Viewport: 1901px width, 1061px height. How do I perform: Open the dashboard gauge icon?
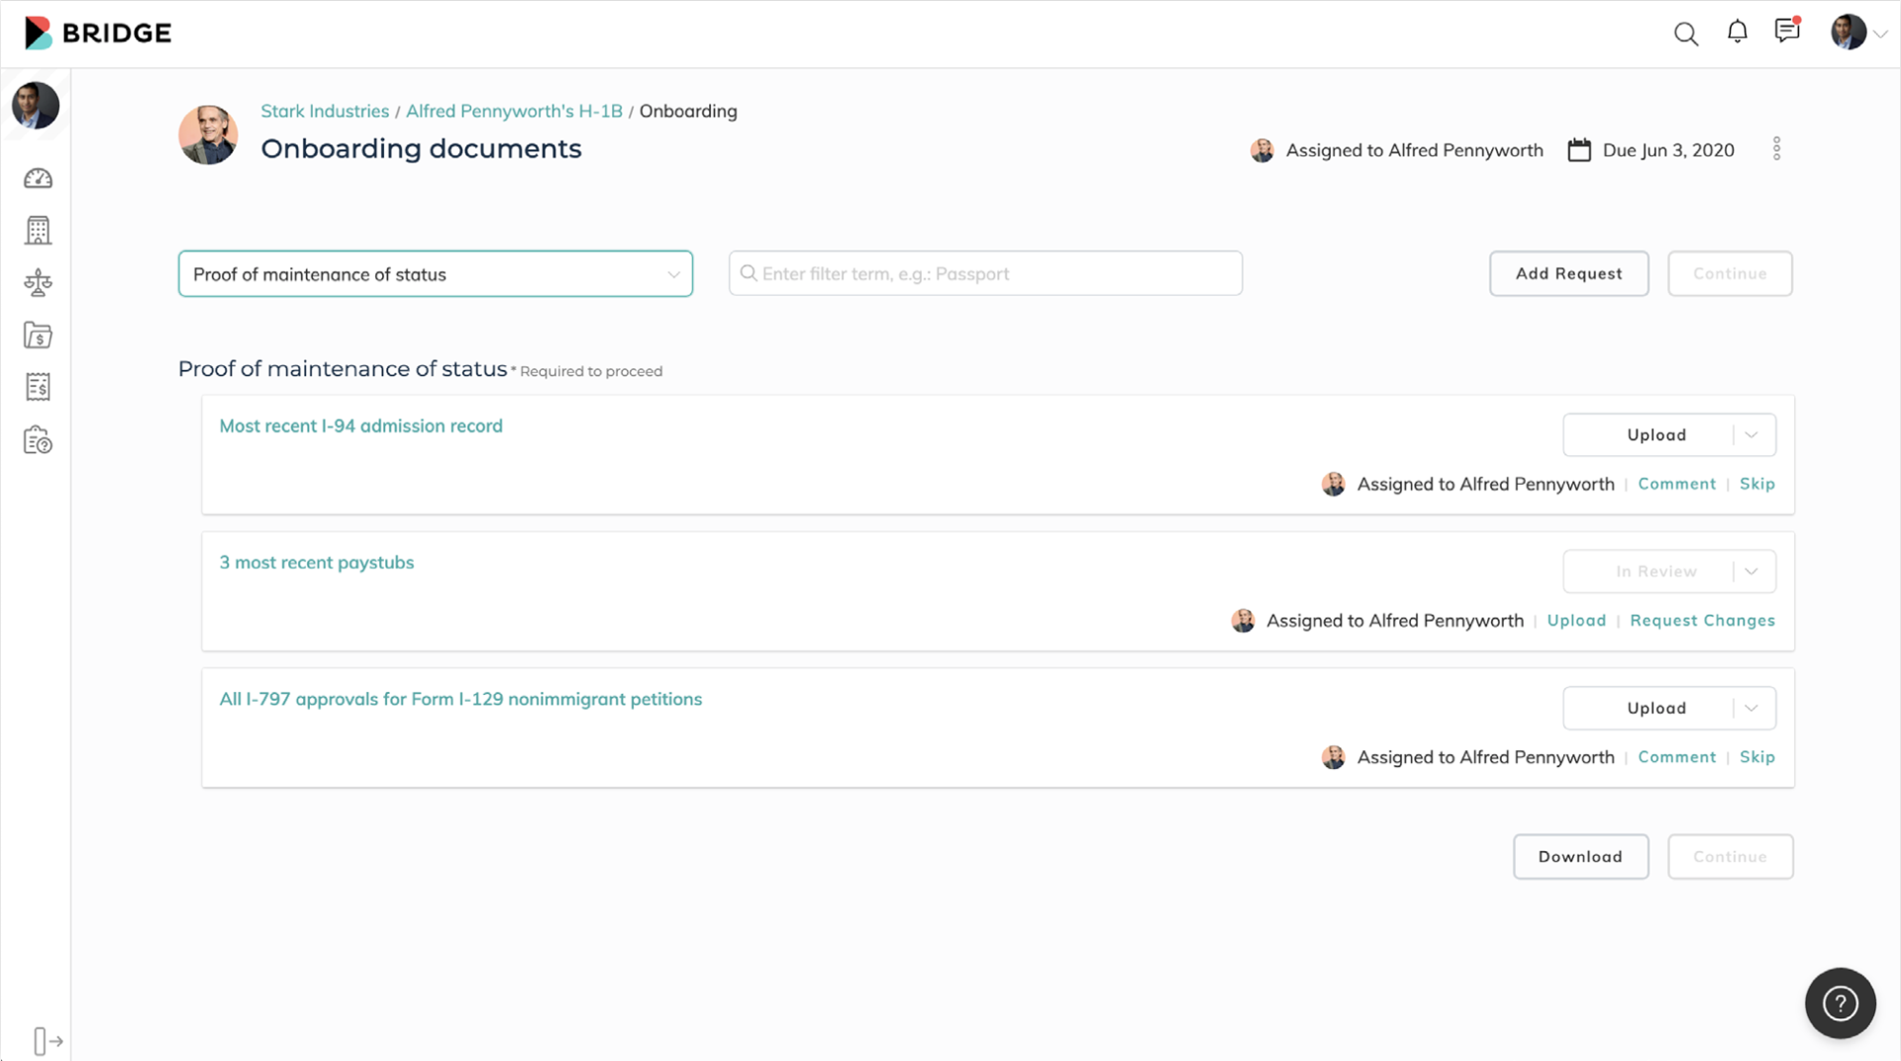coord(38,178)
